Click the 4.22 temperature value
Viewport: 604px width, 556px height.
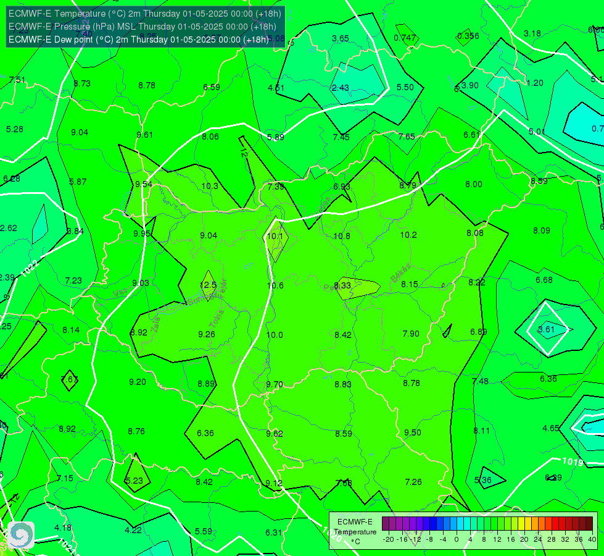coord(133,531)
